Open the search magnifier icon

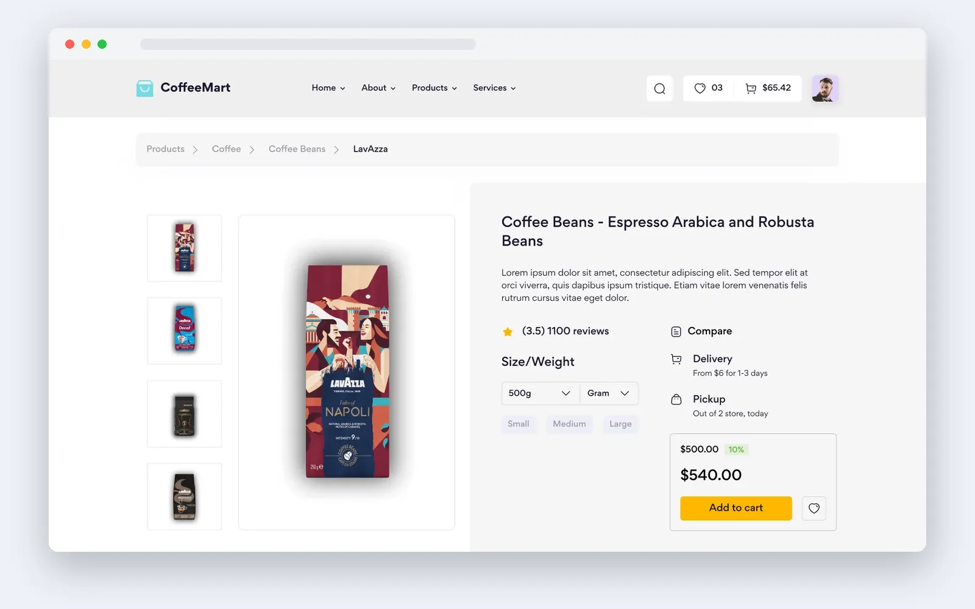click(659, 88)
